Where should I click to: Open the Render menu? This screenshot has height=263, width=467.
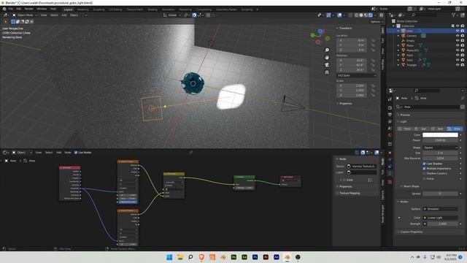29,9
